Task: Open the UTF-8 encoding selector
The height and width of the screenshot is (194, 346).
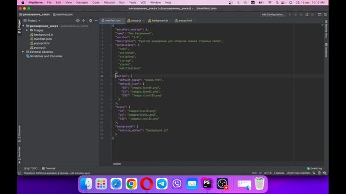Action: click(268, 173)
